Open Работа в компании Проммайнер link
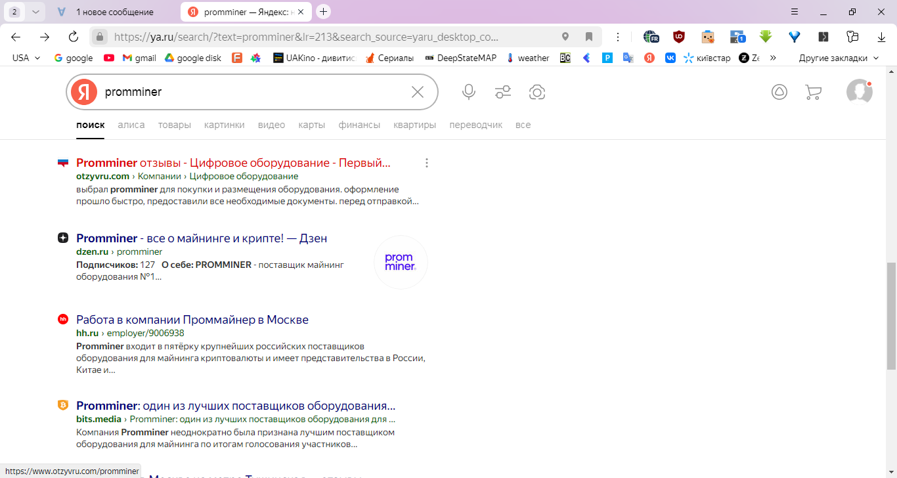This screenshot has height=478, width=897. click(x=192, y=320)
